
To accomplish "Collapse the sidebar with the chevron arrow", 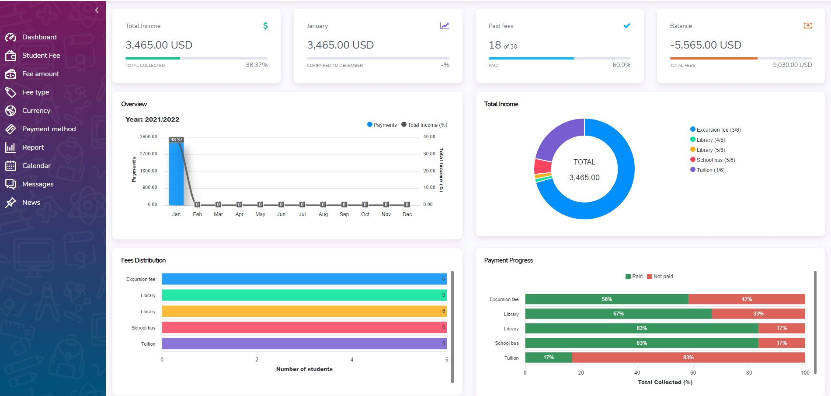I will (x=97, y=10).
